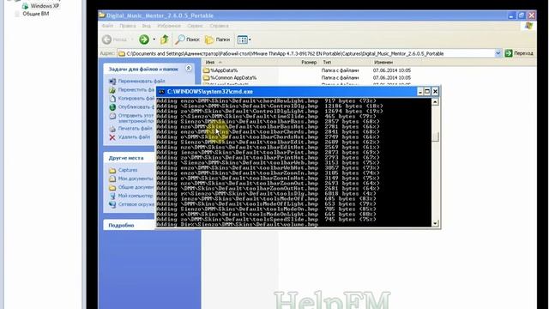Maximize the cmd.exe window
This screenshot has width=549, height=309.
[x=427, y=92]
